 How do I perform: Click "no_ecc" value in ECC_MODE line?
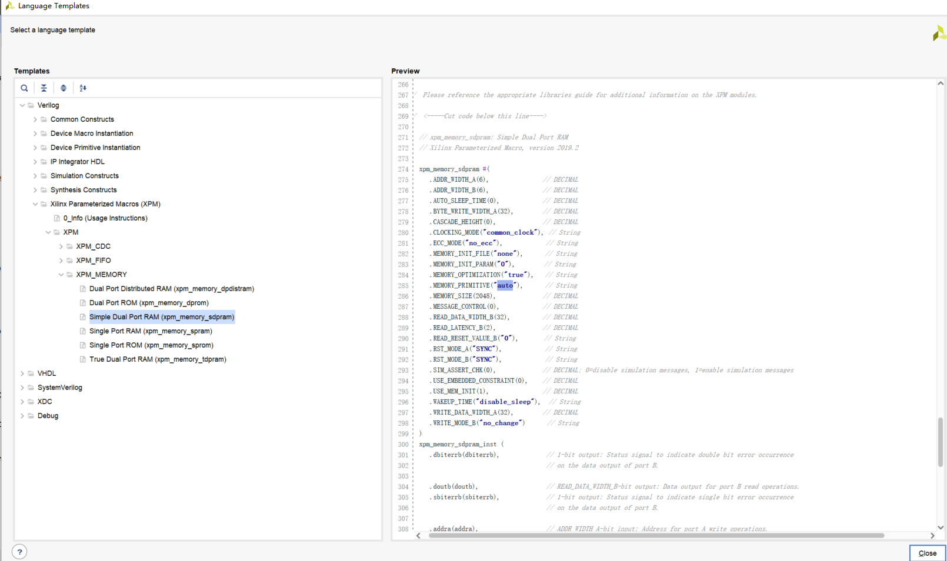[x=481, y=243]
